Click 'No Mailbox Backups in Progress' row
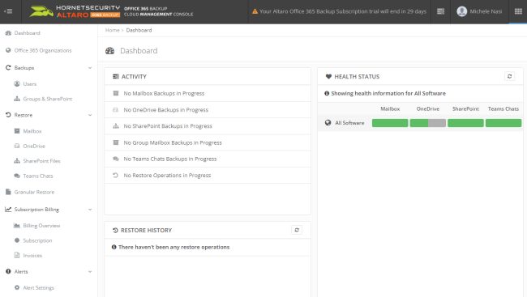527x297 pixels. click(x=208, y=93)
